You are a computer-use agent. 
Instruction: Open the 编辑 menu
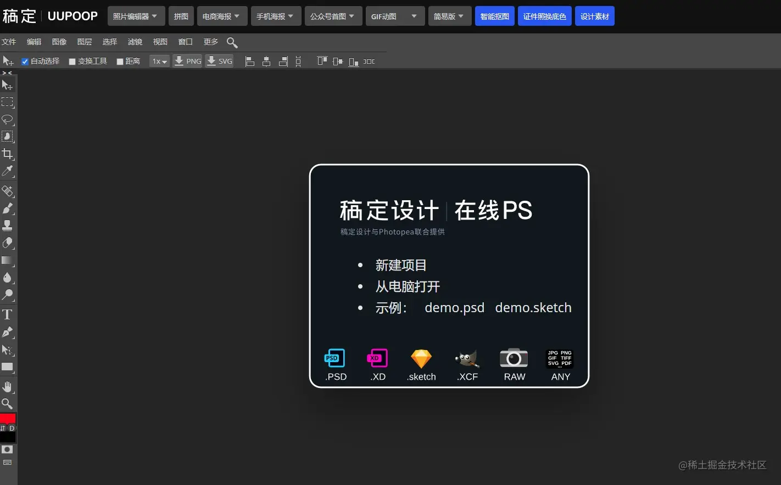[x=34, y=42]
